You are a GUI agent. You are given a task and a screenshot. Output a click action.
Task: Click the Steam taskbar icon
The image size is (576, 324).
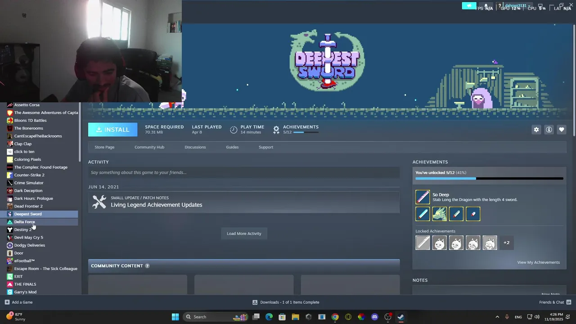pos(400,317)
